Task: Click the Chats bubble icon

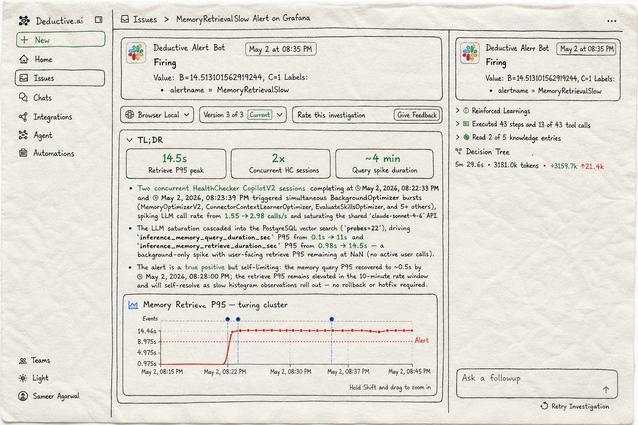Action: click(x=23, y=97)
